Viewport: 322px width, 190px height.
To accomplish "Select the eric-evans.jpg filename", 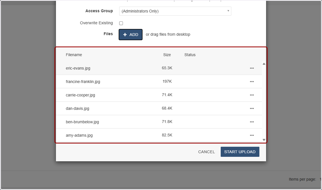I will click(78, 68).
